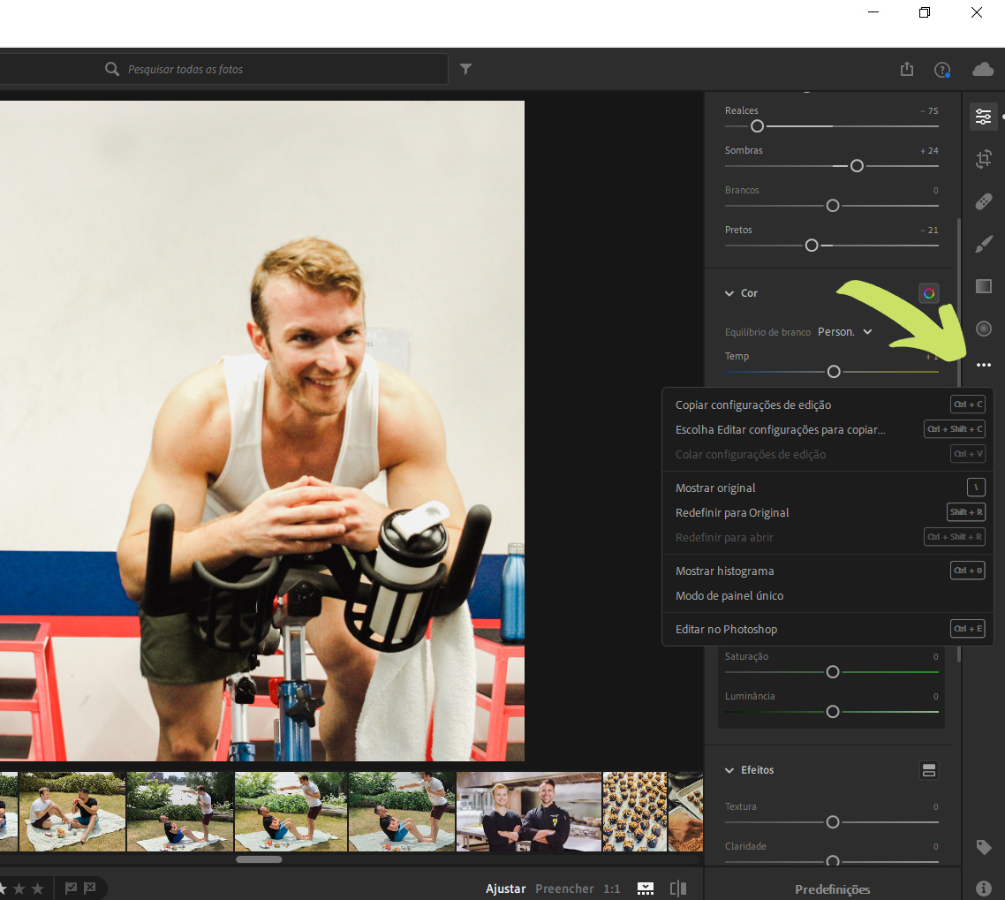Choose the Brush masking tool
1005x900 pixels.
click(983, 244)
